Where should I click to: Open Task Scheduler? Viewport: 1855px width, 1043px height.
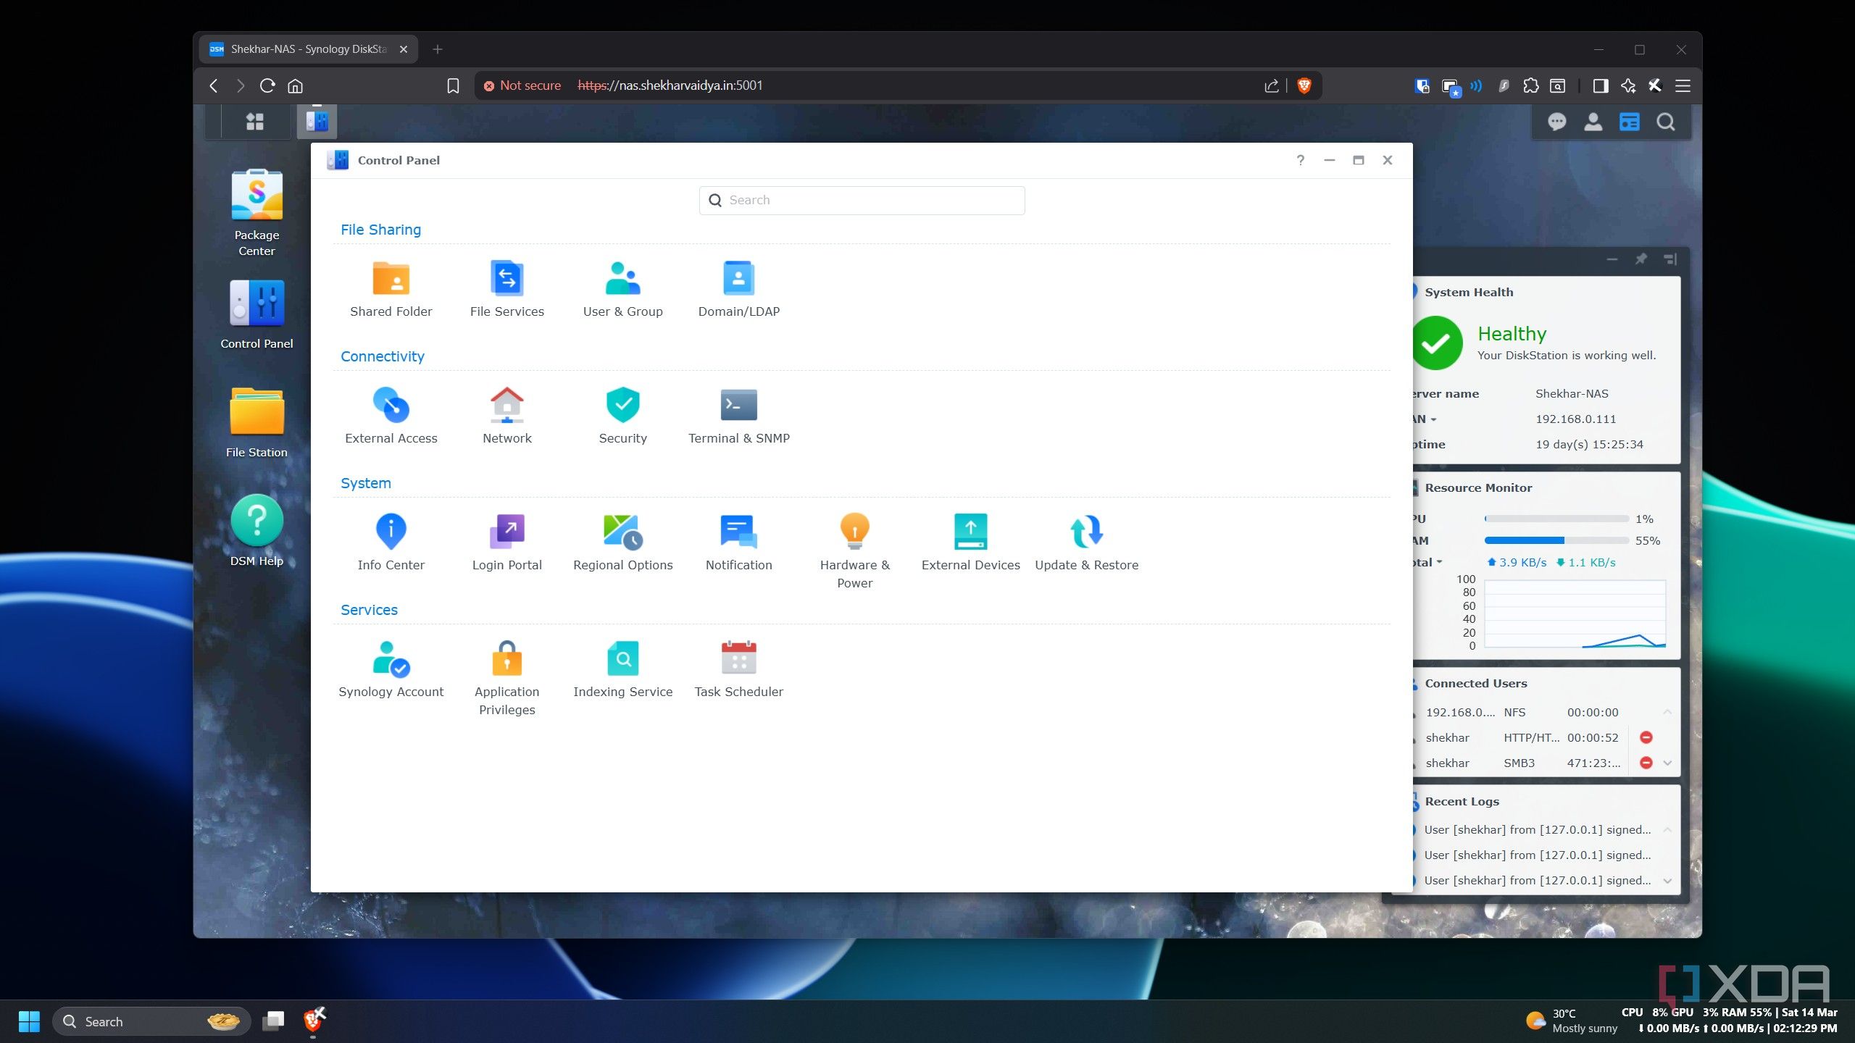click(x=738, y=670)
